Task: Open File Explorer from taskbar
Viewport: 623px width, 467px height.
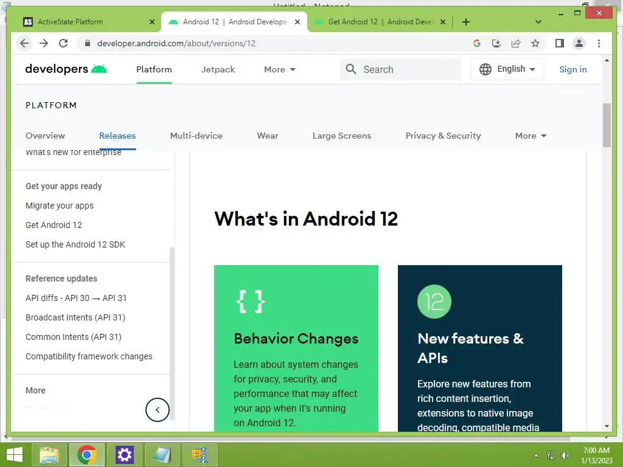Action: (x=49, y=455)
